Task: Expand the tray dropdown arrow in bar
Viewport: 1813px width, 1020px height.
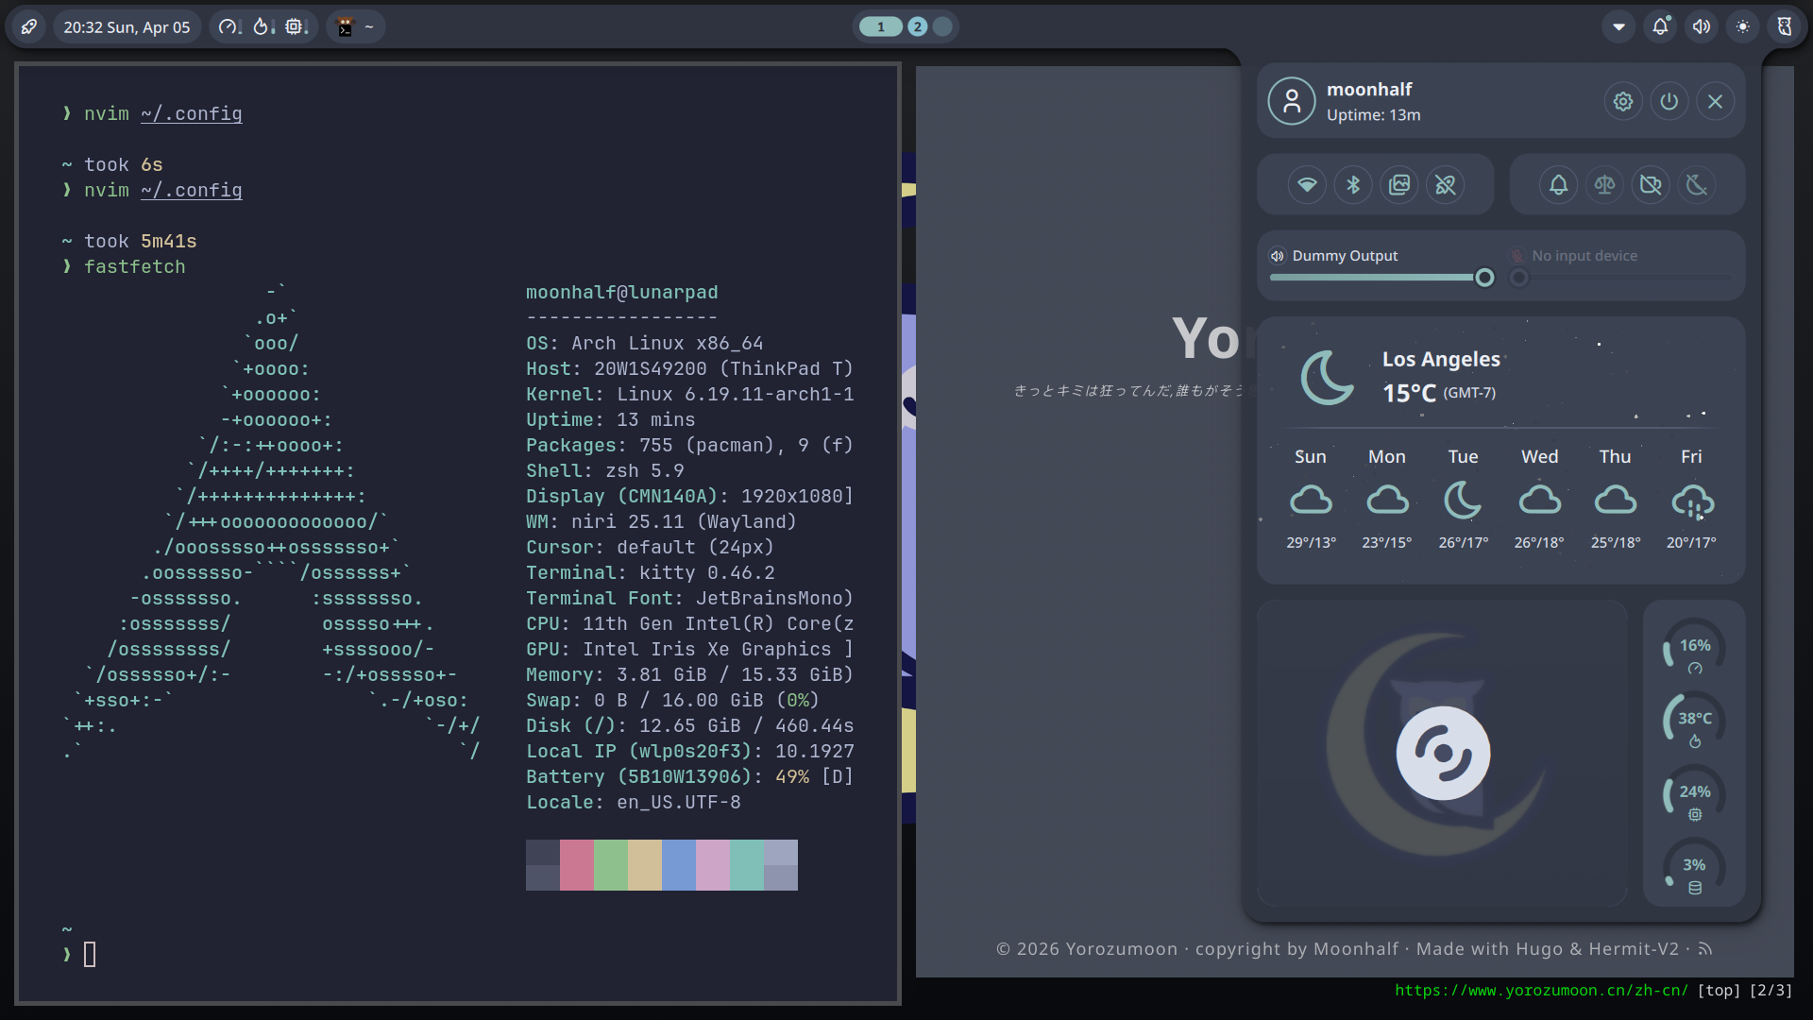Action: [x=1618, y=26]
